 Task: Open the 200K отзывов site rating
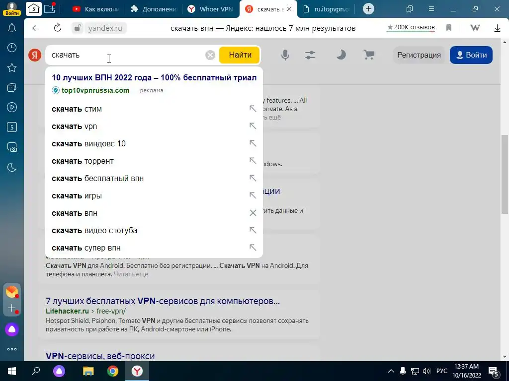pos(411,27)
